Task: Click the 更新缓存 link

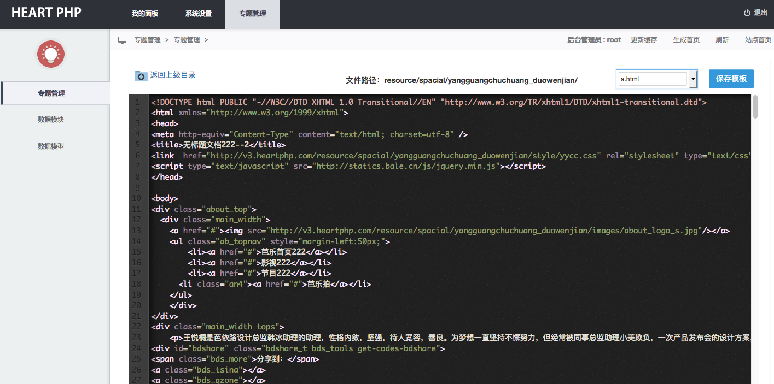Action: [x=644, y=40]
